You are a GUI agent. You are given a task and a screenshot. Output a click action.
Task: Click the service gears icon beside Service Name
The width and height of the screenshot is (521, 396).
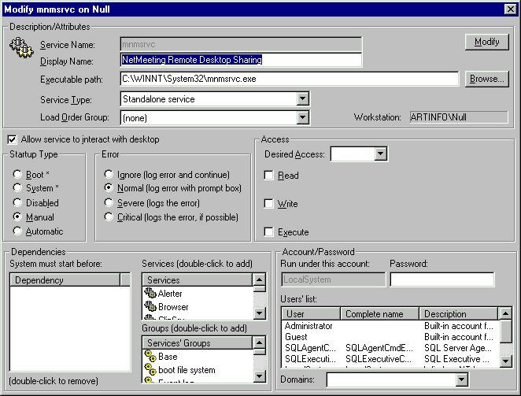pyautogui.click(x=19, y=46)
